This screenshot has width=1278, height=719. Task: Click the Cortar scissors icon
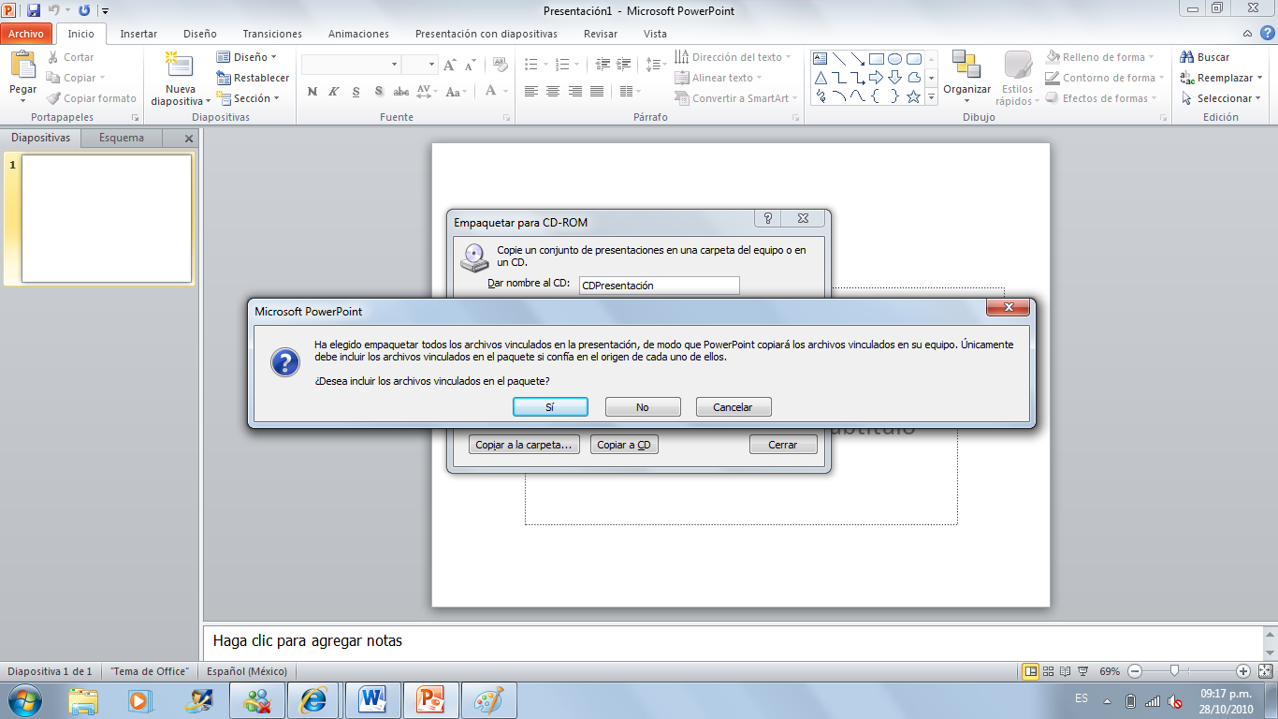[x=53, y=57]
